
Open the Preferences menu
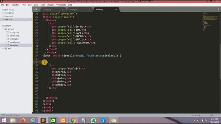tap(61, 5)
